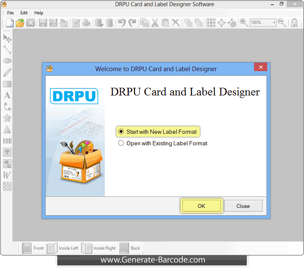304x268 pixels.
Task: Delete selection with the toolbar X icon
Action: tap(175, 23)
